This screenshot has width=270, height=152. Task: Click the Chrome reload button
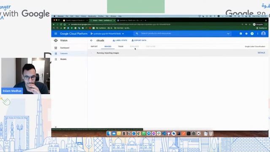[61, 24]
